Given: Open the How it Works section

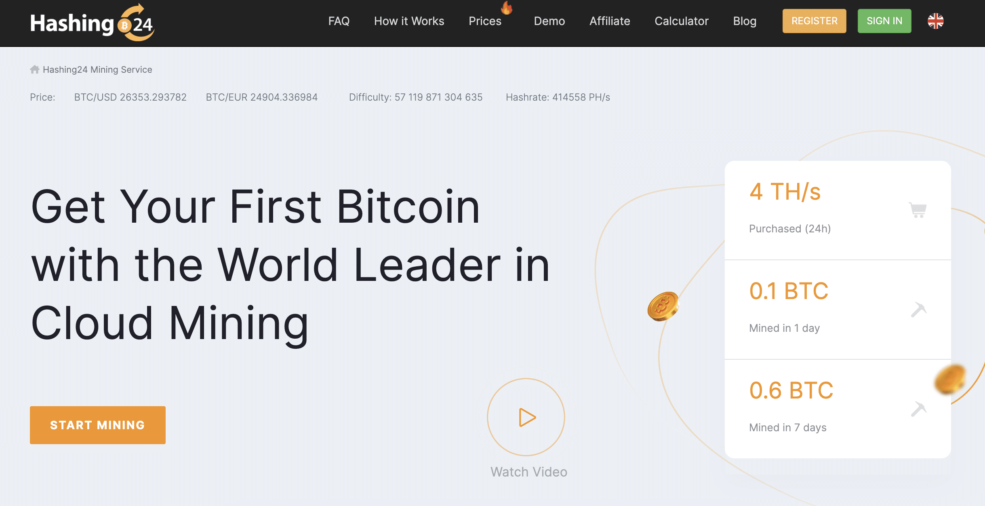Looking at the screenshot, I should [408, 21].
